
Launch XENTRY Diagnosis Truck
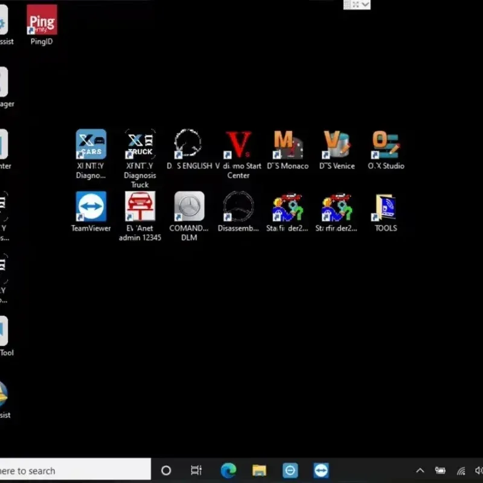tap(139, 143)
